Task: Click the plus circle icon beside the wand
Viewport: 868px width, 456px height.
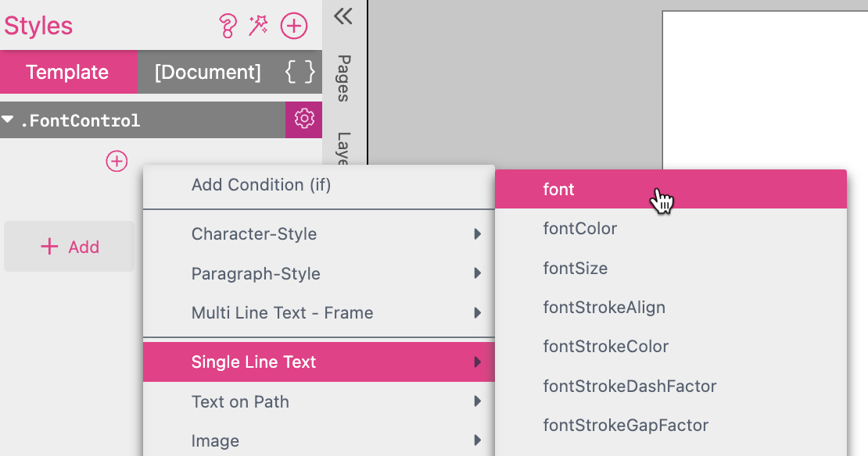Action: [x=293, y=25]
